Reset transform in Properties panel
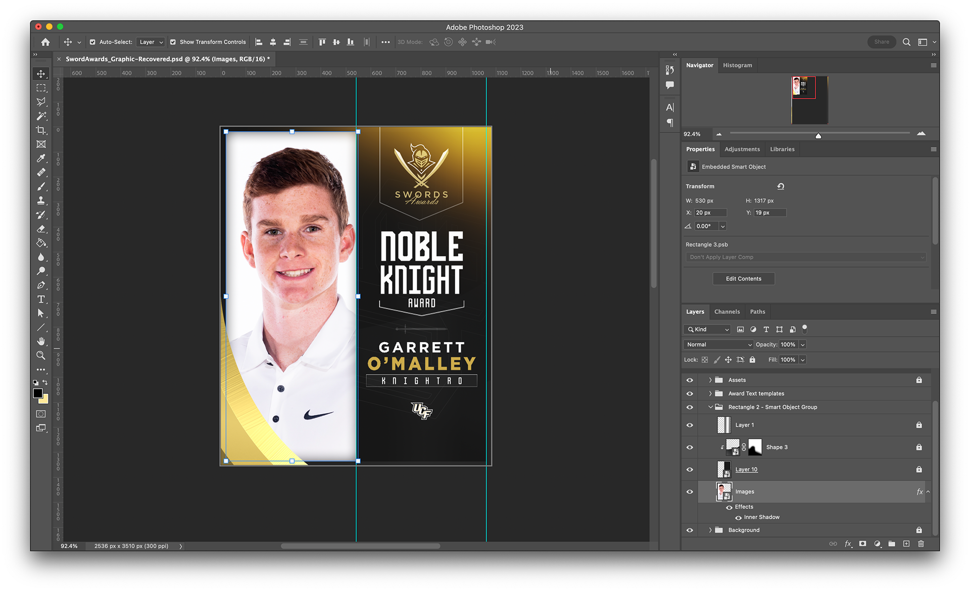 point(781,186)
